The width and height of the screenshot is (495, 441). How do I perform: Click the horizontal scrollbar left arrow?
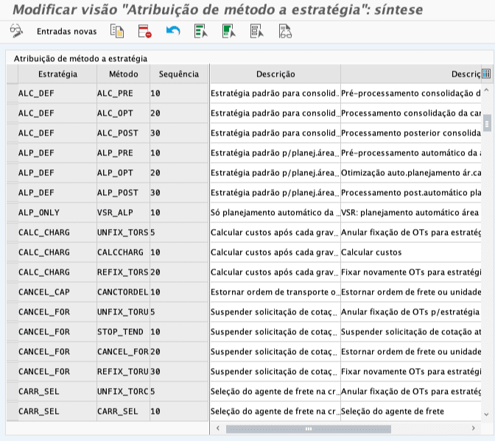pyautogui.click(x=218, y=428)
